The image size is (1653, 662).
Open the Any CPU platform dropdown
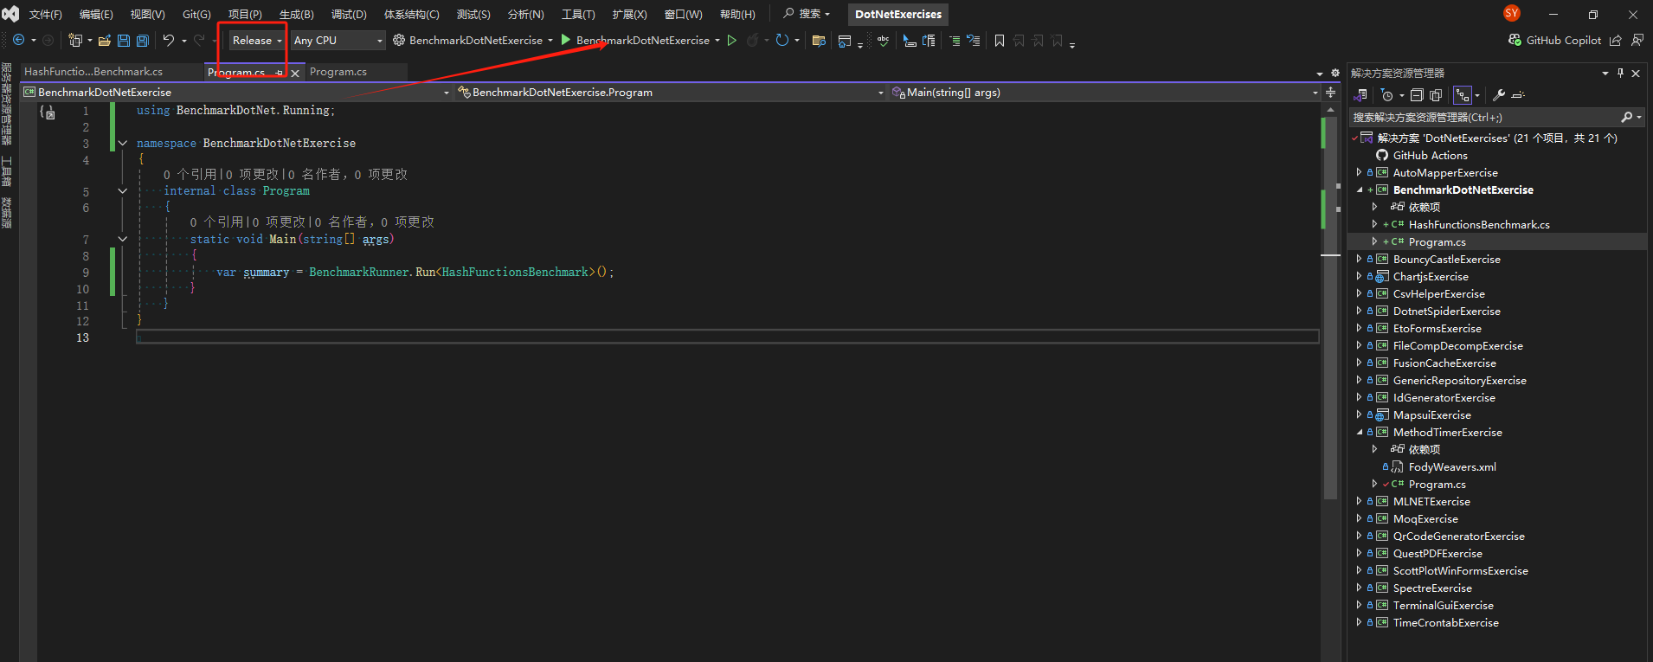coord(338,41)
